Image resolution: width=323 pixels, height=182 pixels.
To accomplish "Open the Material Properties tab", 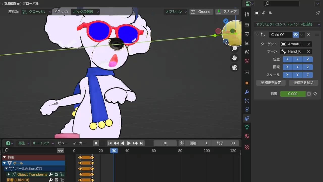I will [x=247, y=136].
